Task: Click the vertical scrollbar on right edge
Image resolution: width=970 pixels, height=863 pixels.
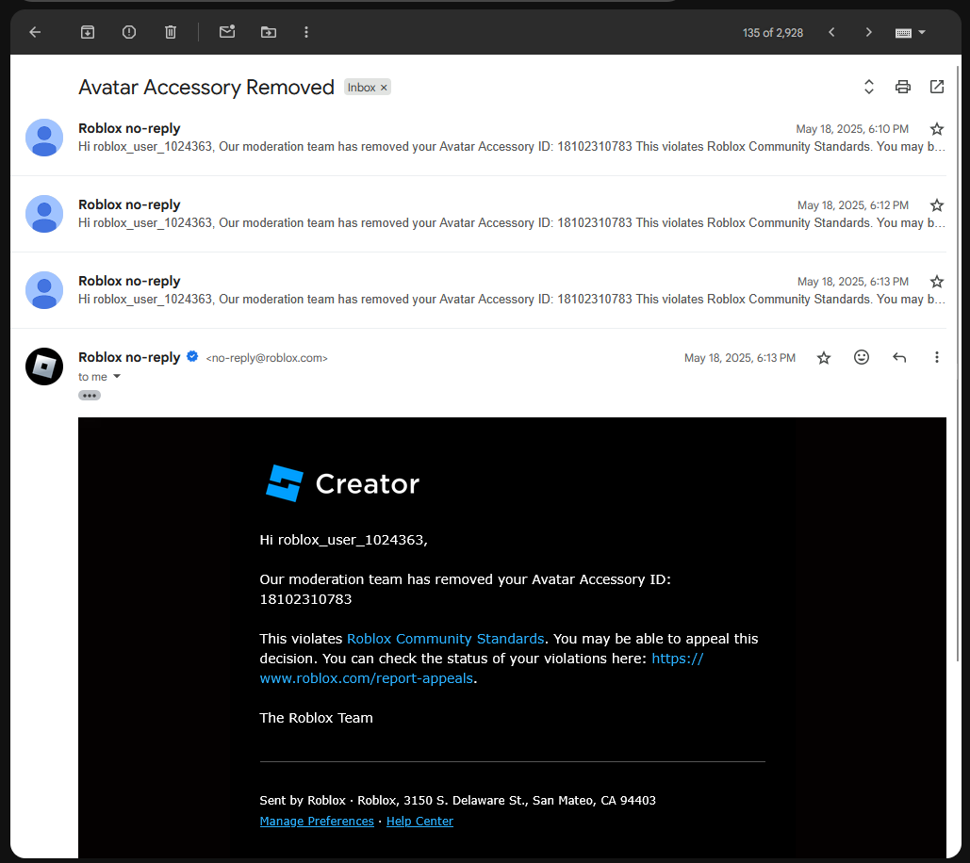Action: click(958, 365)
